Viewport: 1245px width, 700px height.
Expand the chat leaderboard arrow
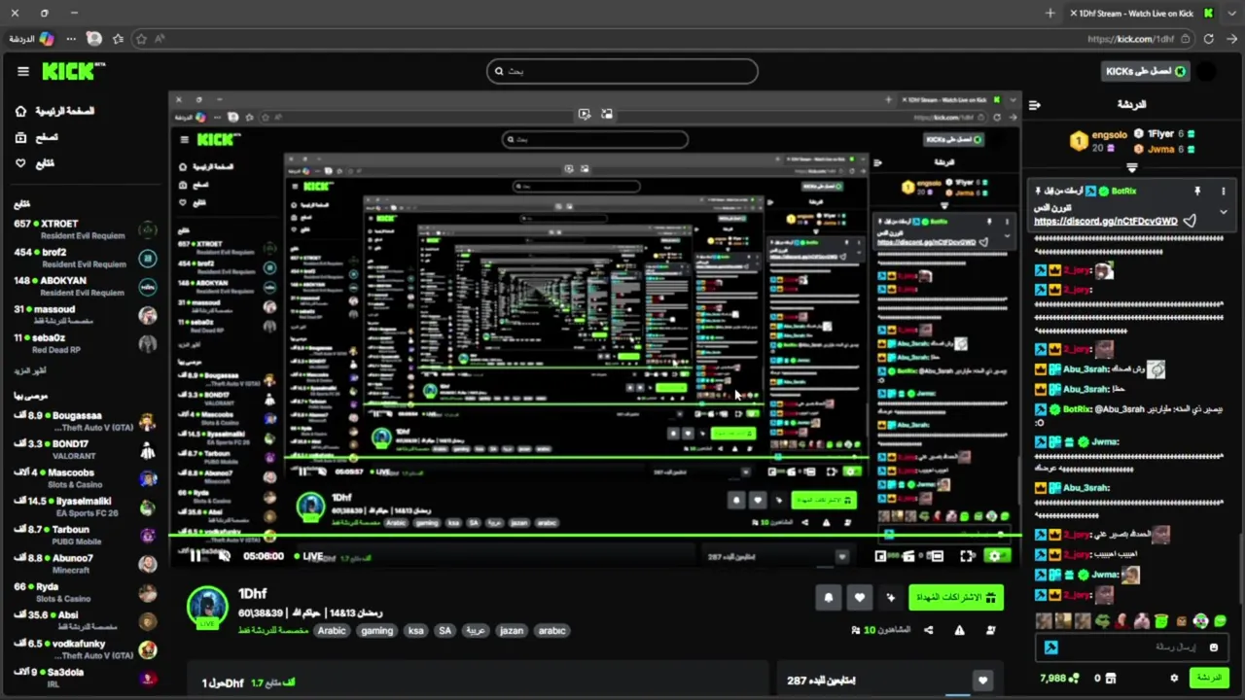pyautogui.click(x=1131, y=168)
